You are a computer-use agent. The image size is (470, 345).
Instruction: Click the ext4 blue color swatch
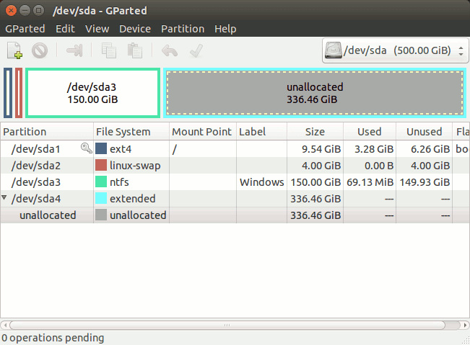[x=101, y=148]
